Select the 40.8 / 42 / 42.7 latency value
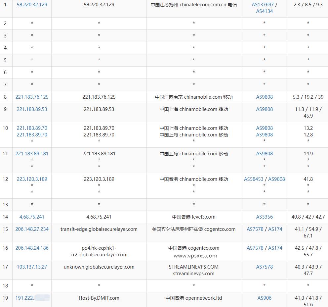328x307 pixels. tap(308, 217)
